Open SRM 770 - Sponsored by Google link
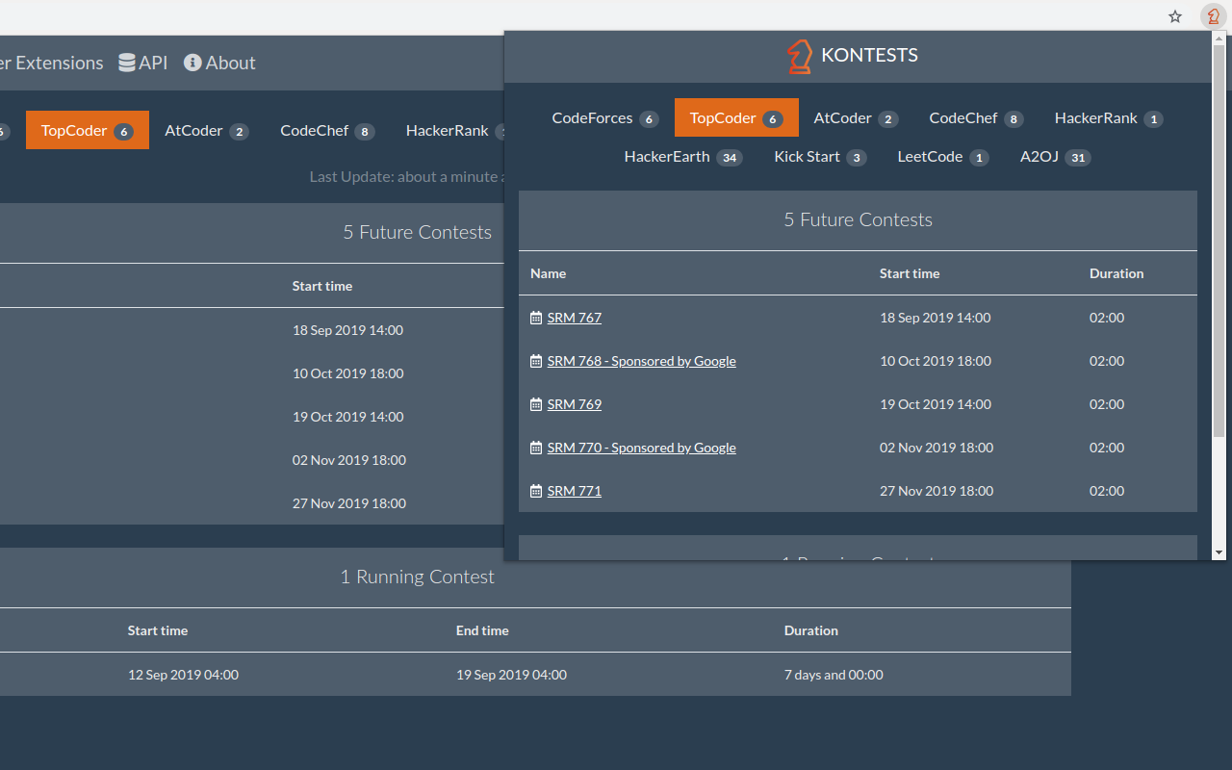 pos(642,448)
